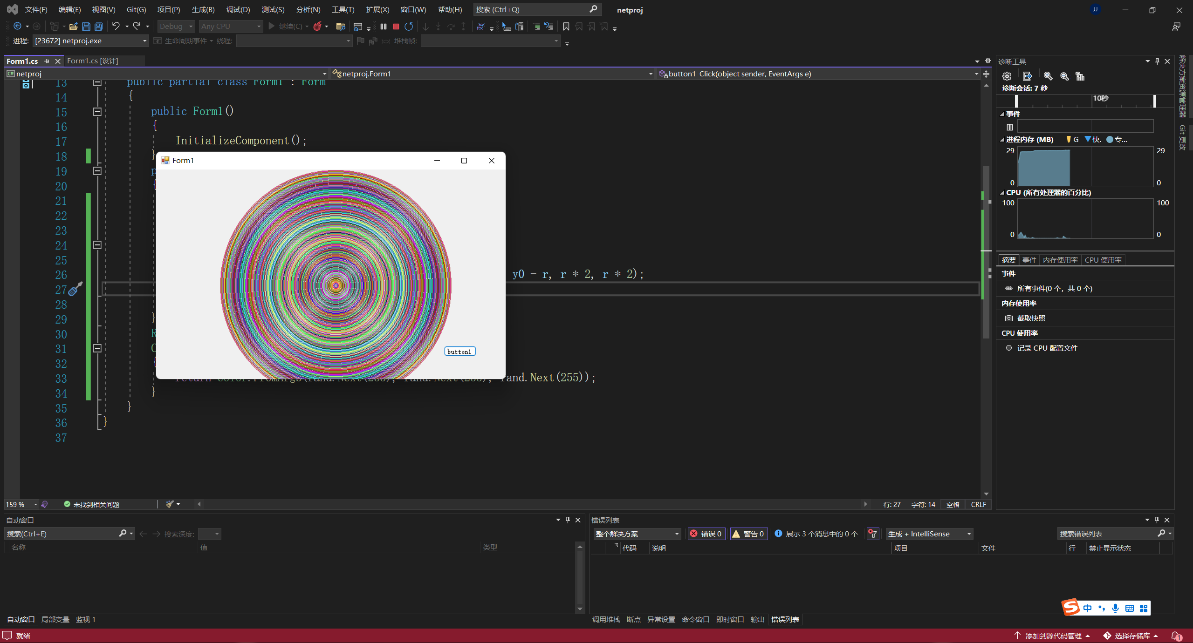Click the Restart debugging icon
Image resolution: width=1193 pixels, height=643 pixels.
tap(409, 27)
